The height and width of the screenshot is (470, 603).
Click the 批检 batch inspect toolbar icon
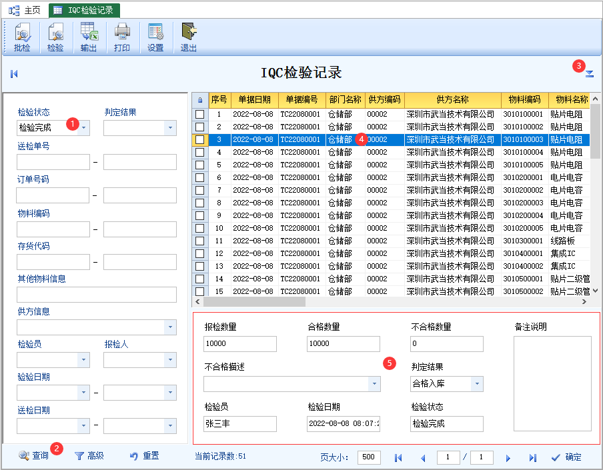(22, 37)
